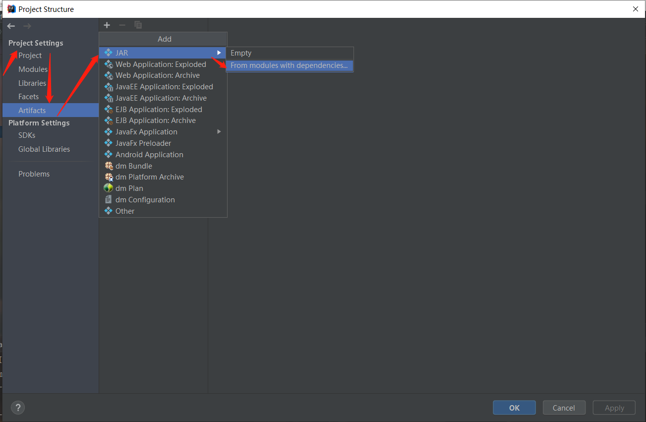
Task: Choose Web Application: Archive
Action: pyautogui.click(x=163, y=75)
